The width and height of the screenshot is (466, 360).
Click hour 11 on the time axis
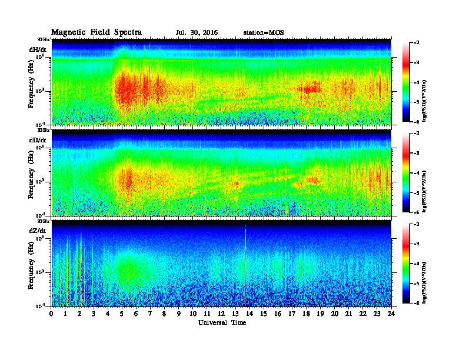click(x=207, y=314)
